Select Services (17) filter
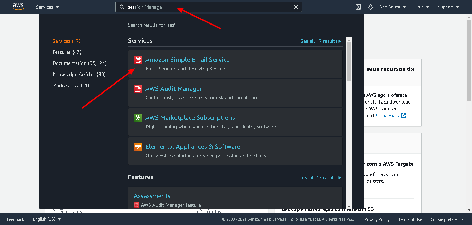The height and width of the screenshot is (225, 472). 66,41
